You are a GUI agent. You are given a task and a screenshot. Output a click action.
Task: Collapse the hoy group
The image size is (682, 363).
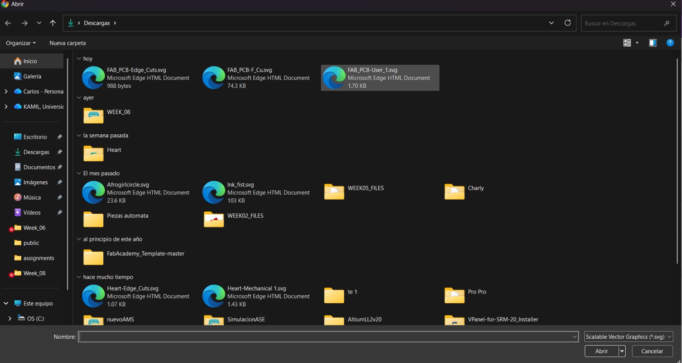click(79, 58)
